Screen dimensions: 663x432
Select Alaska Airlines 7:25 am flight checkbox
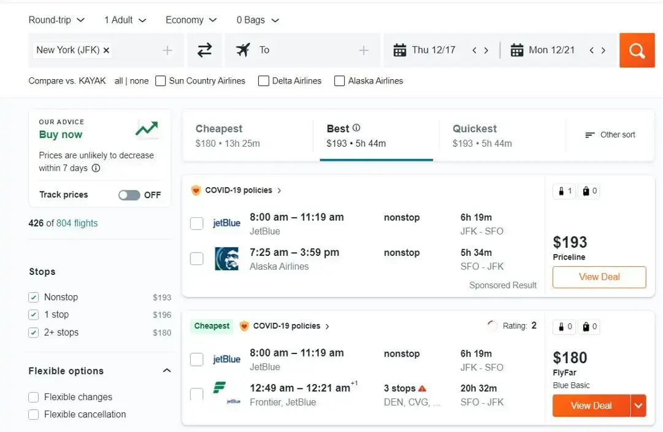tap(197, 258)
